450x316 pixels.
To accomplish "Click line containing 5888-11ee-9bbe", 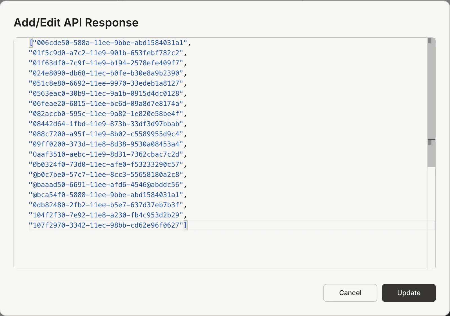I will click(x=108, y=195).
